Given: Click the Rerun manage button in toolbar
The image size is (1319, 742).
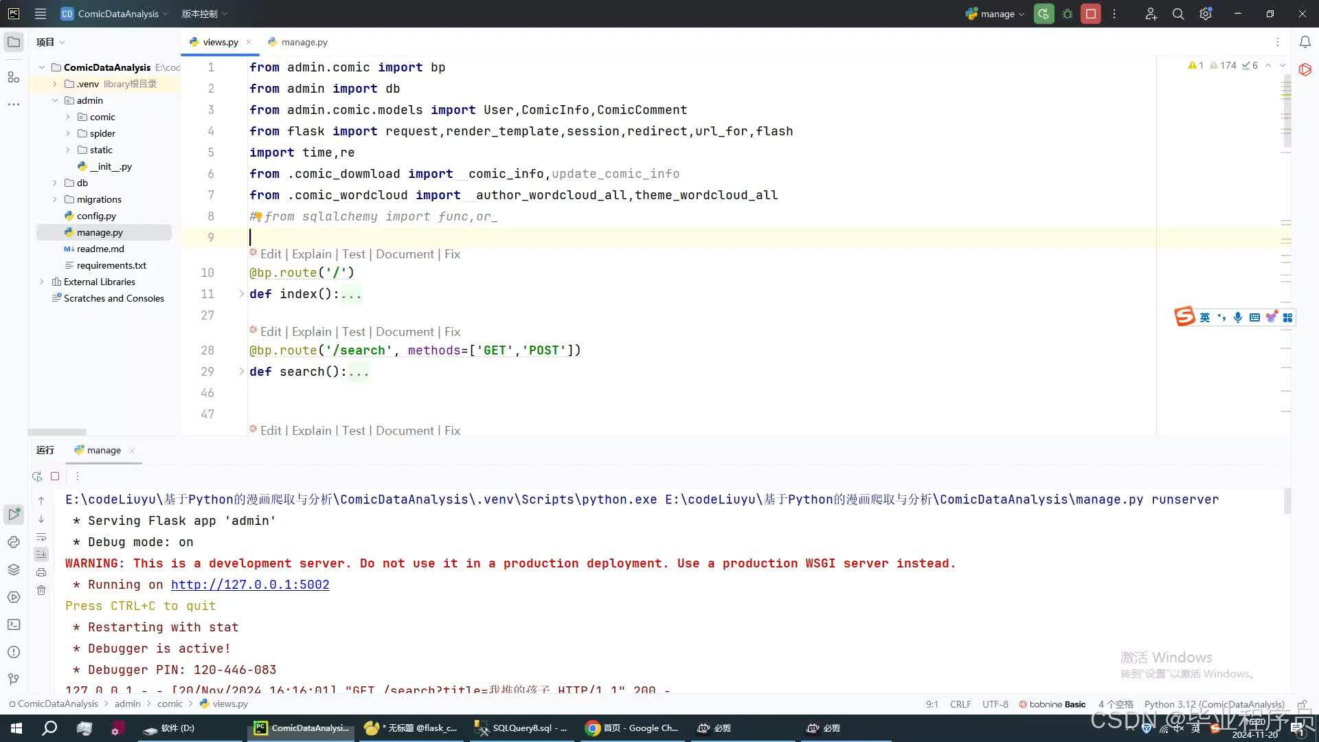Looking at the screenshot, I should coord(1044,14).
